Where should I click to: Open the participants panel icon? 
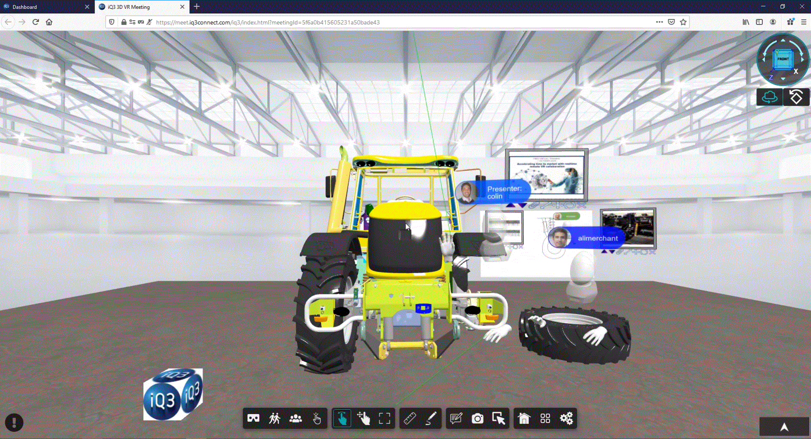[296, 418]
